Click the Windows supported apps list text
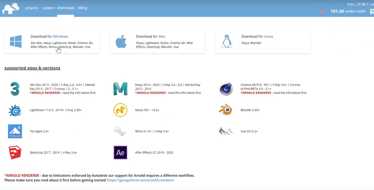The image size is (374, 190). pos(62,45)
